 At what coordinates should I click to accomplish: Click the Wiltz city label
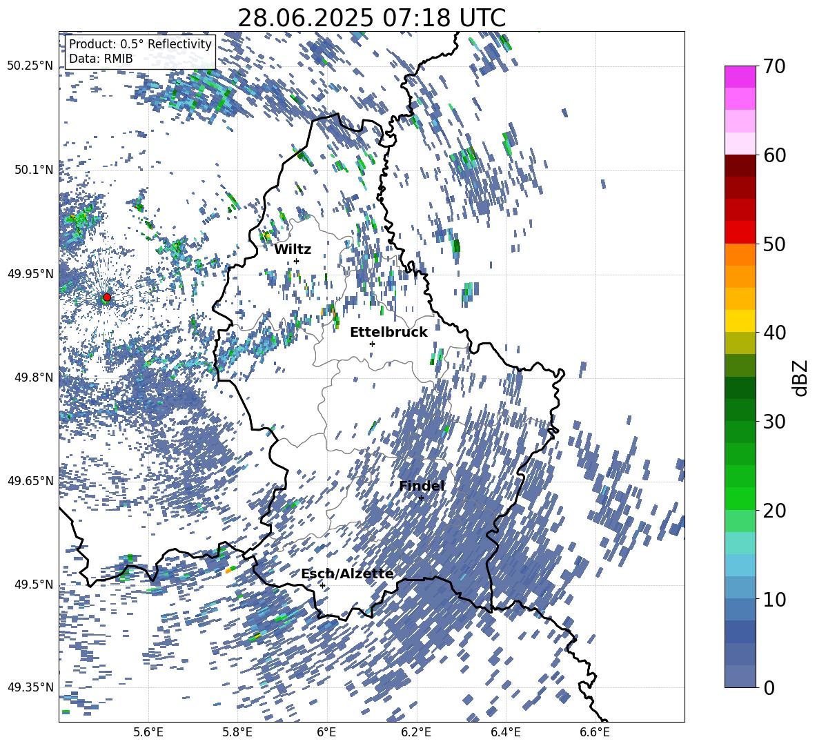pyautogui.click(x=293, y=250)
